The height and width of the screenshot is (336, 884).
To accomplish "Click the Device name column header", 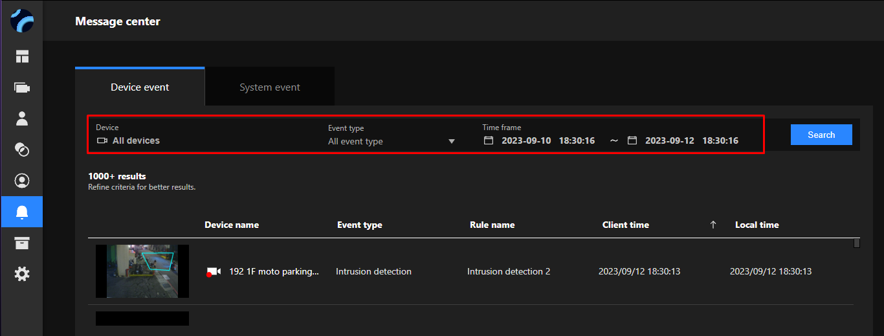I will (x=232, y=225).
